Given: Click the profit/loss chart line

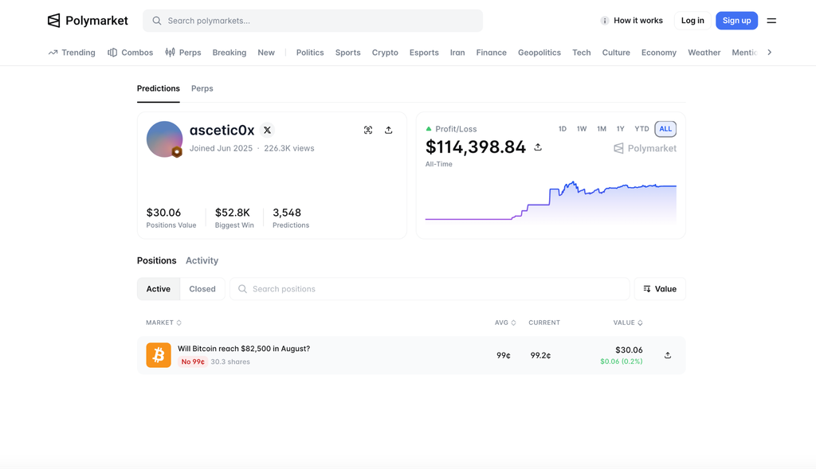Looking at the screenshot, I should [x=551, y=200].
